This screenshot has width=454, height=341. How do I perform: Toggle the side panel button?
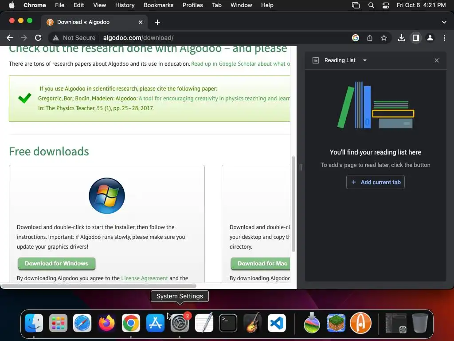415,38
